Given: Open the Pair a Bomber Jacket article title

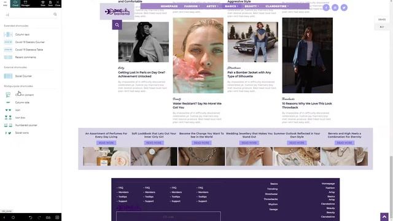Looking at the screenshot, I should pos(249,74).
